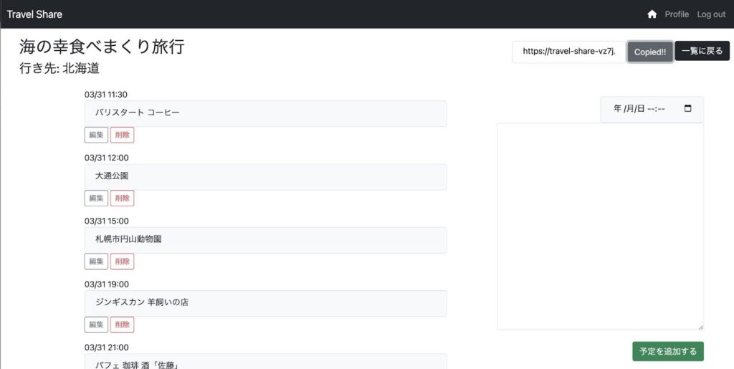This screenshot has height=369, width=734.
Task: Edit the ジンギスカン 羊飼いの店 entry
Action: coord(96,325)
